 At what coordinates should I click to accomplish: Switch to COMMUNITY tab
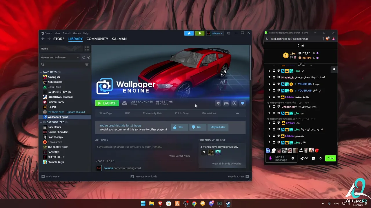[x=97, y=39]
